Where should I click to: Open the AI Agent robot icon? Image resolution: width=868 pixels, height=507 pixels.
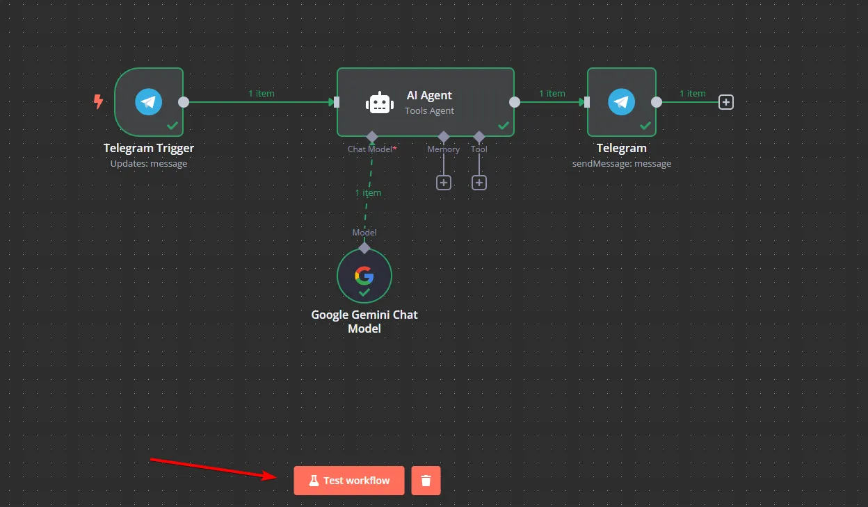[379, 103]
